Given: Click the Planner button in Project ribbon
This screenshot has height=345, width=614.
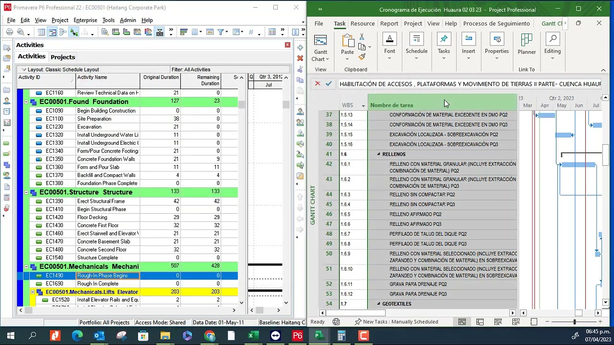Looking at the screenshot, I should click(527, 45).
